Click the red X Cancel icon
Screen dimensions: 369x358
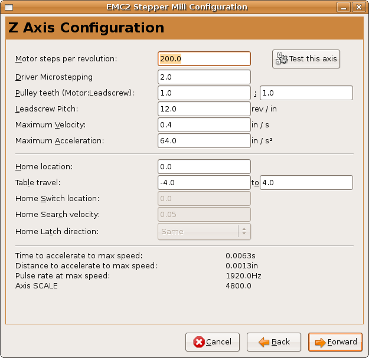199,342
